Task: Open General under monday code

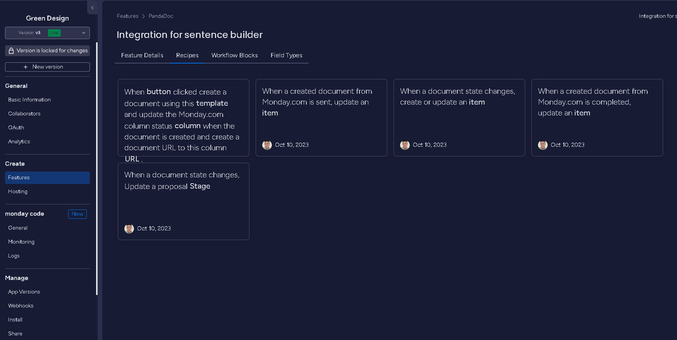Action: point(18,228)
